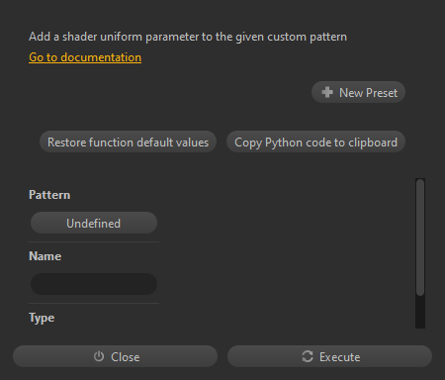Click the circular arrows icon on Execute
The width and height of the screenshot is (445, 380).
click(x=308, y=356)
